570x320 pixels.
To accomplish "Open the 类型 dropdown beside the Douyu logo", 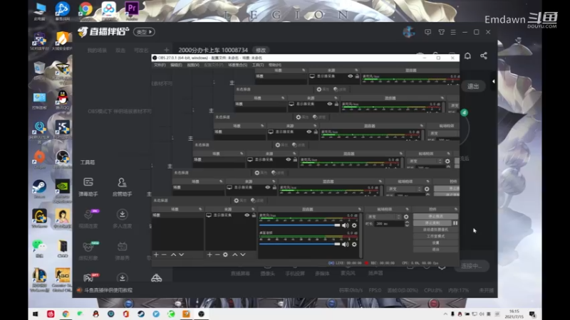I will pyautogui.click(x=144, y=32).
